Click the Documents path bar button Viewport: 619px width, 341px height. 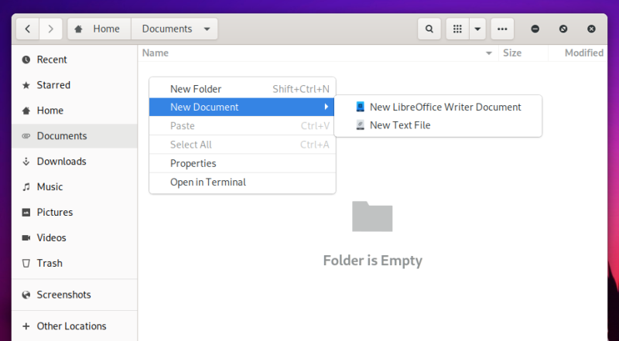(174, 29)
